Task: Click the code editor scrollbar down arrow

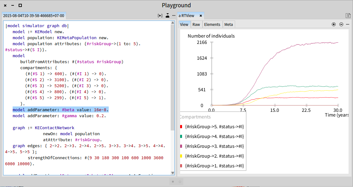Action: coord(173,173)
